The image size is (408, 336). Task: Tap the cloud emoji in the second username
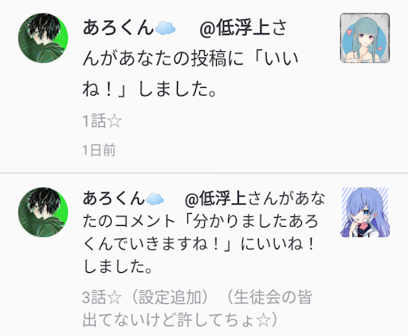pos(155,199)
